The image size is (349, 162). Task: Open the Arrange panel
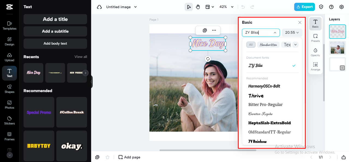click(315, 67)
